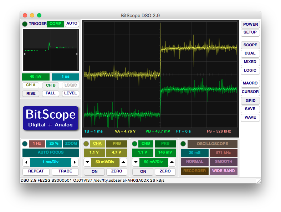281x212 pixels.
Task: Raise CHA range with up arrow
Action: click(x=123, y=162)
